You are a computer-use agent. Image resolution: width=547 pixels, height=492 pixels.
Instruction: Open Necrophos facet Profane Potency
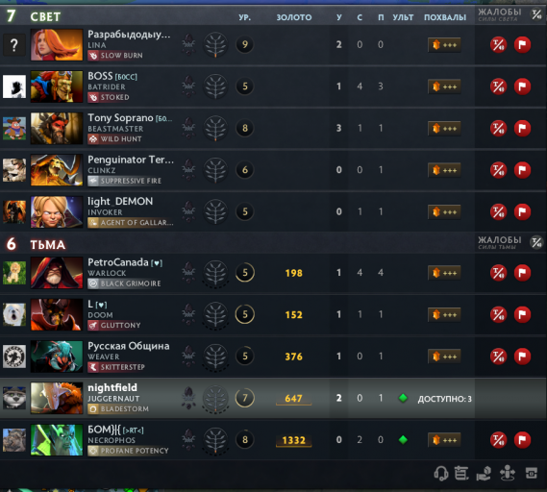[x=129, y=451]
